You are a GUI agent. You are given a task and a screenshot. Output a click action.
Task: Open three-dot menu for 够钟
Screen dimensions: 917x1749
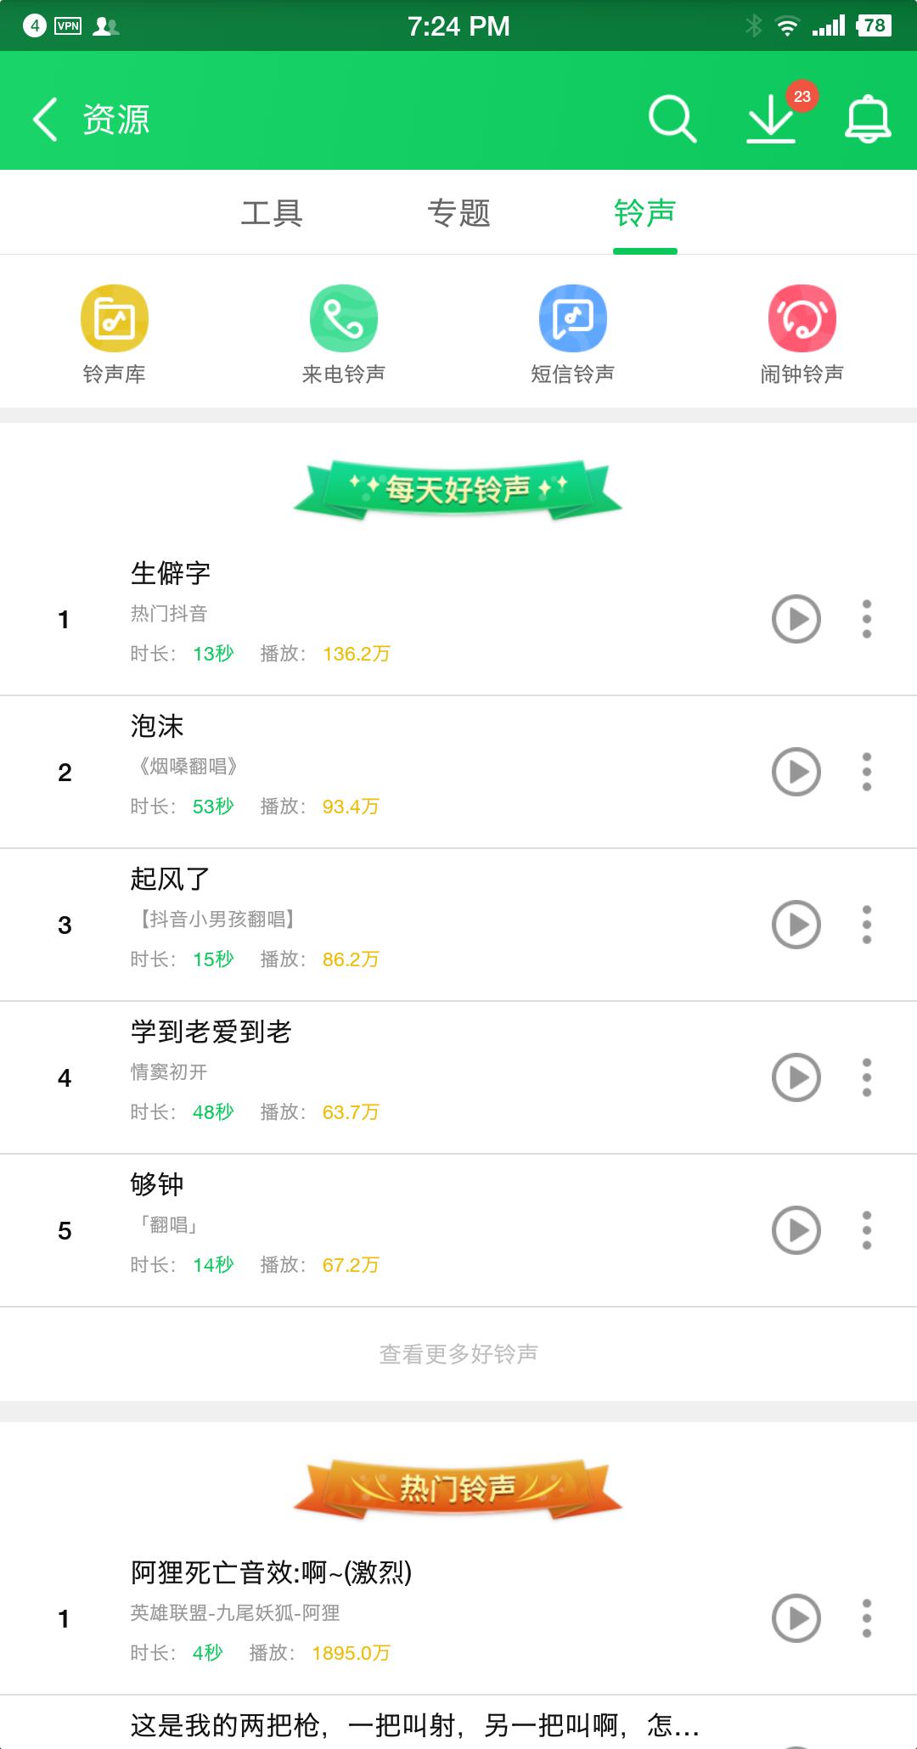[x=867, y=1230]
